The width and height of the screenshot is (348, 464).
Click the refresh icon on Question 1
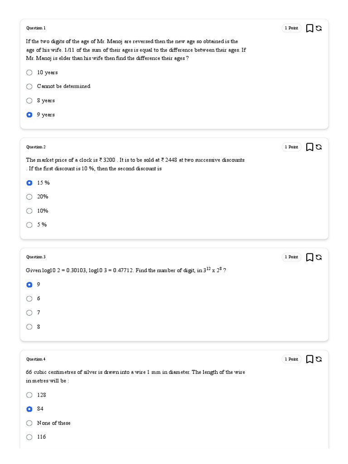pyautogui.click(x=319, y=28)
